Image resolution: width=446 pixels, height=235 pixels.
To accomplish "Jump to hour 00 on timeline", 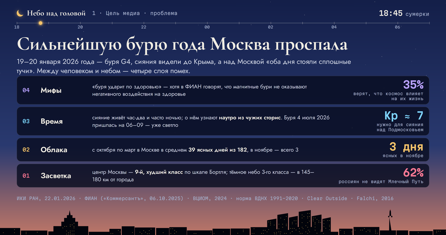I will click(207, 27).
